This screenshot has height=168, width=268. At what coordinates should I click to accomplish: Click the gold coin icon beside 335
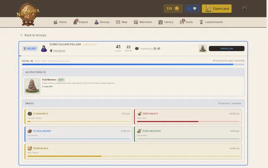[177, 8]
